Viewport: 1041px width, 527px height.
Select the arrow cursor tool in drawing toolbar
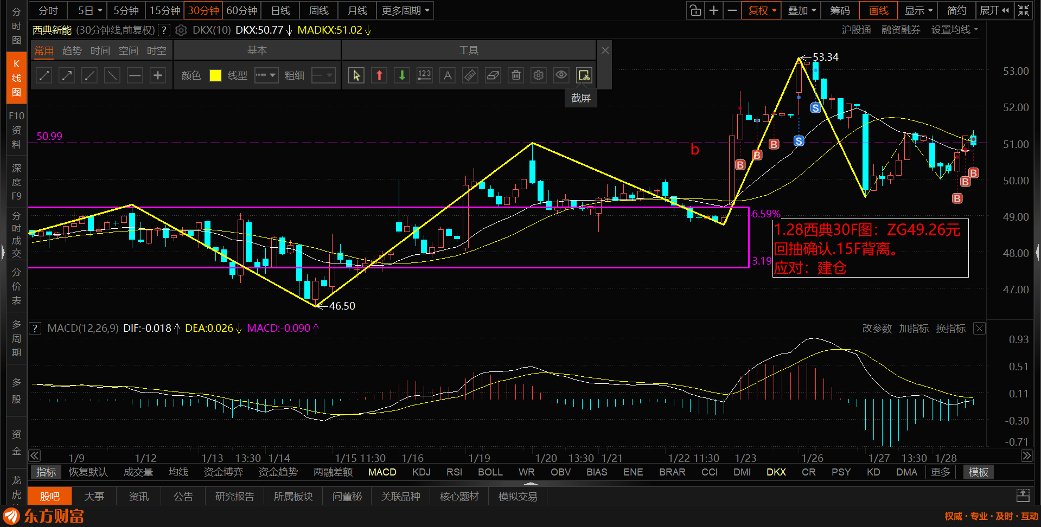click(356, 75)
